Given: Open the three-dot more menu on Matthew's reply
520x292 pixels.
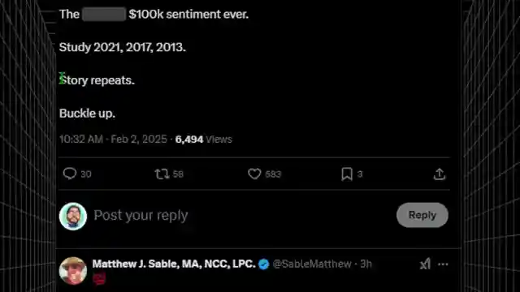Looking at the screenshot, I should pyautogui.click(x=443, y=264).
